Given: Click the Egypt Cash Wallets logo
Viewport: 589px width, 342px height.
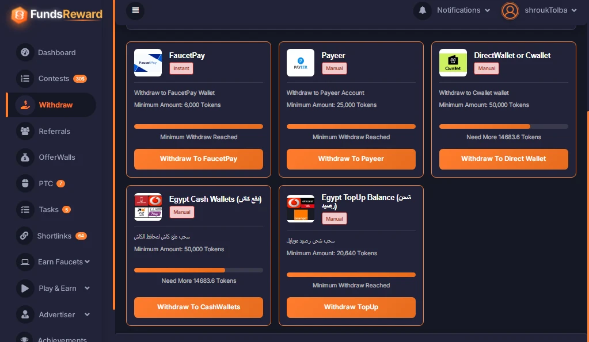Looking at the screenshot, I should pyautogui.click(x=148, y=206).
